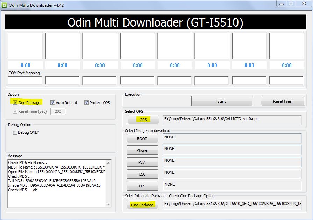Click the first 0:00 timer display
This screenshot has height=220, width=313.
pos(26,65)
